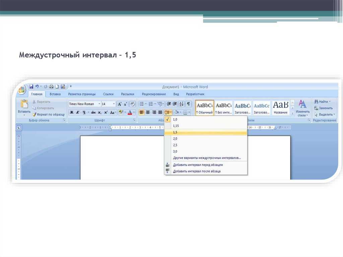The height and width of the screenshot is (257, 343).
Task: Click the borders icon
Action: 185,113
